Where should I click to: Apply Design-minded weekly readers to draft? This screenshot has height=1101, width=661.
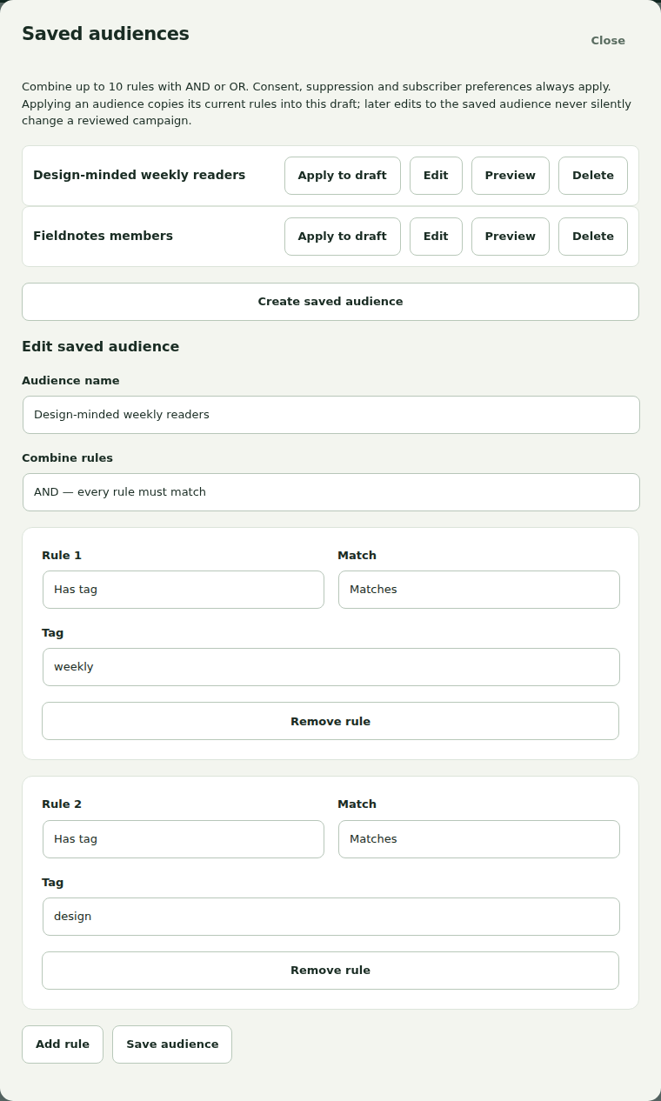tap(343, 176)
